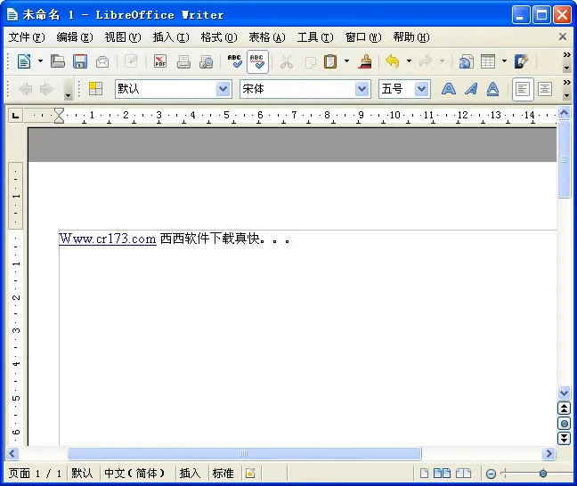
Task: Expand the paste options dropdown arrow
Action: pos(346,61)
